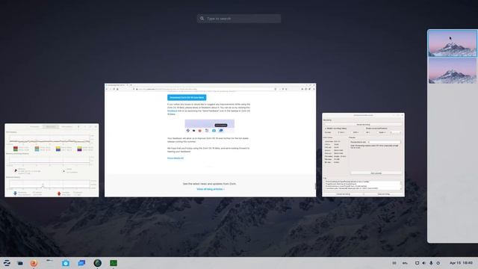This screenshot has width=478, height=269.
Task: Click Cancel recording button
Action: click(x=344, y=194)
